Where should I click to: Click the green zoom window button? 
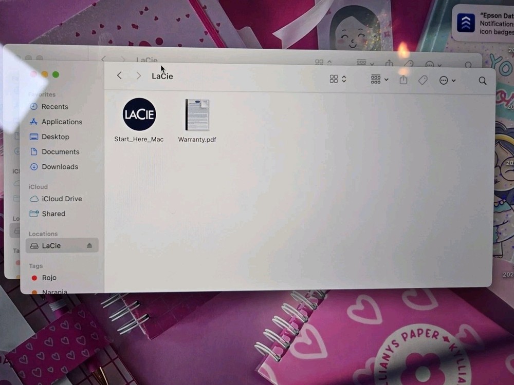point(56,74)
